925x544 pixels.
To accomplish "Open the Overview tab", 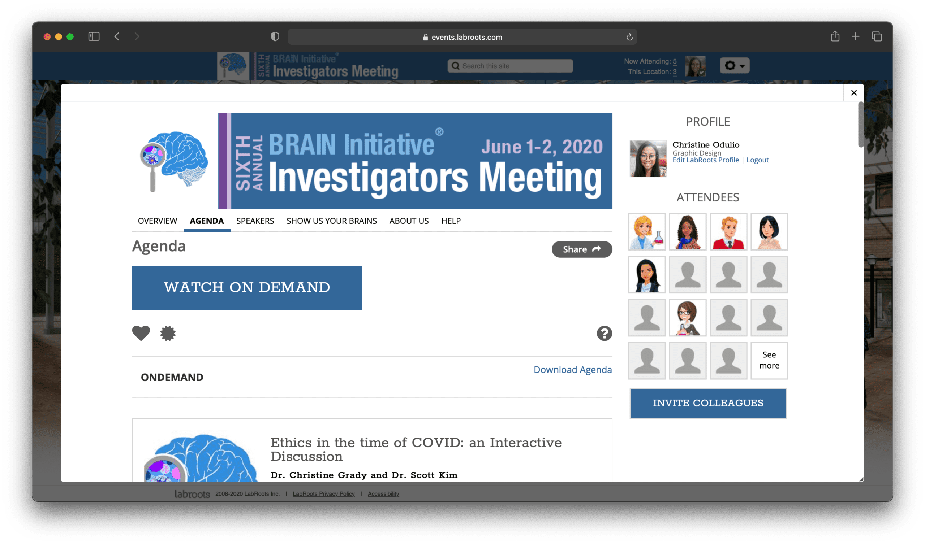I will point(158,221).
